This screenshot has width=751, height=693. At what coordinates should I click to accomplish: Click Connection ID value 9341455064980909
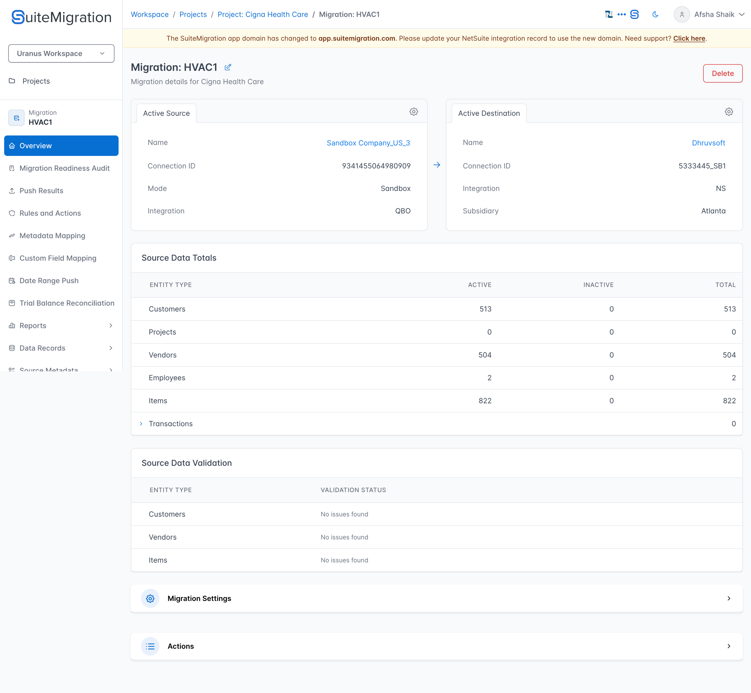coord(376,166)
